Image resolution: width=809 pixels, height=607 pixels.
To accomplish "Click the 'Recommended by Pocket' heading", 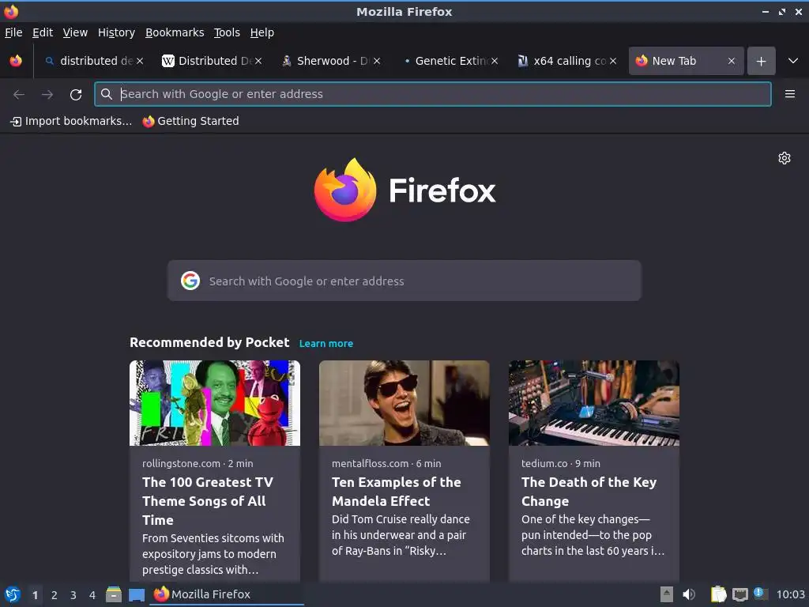I will pos(209,343).
